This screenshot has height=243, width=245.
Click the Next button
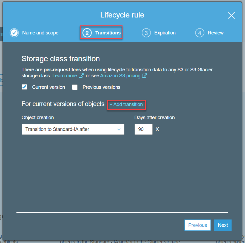pos(223,225)
